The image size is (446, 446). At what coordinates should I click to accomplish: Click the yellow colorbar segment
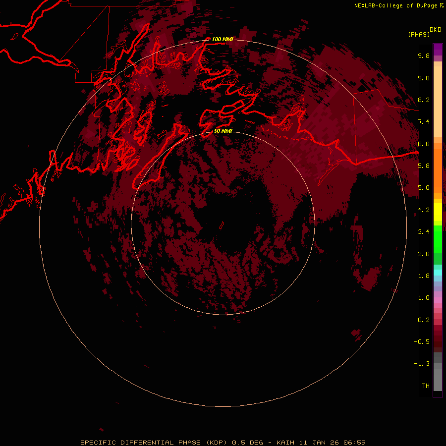(438, 212)
